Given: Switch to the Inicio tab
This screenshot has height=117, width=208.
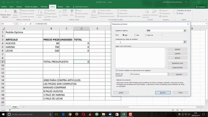Looking at the screenshot, I should pyautogui.click(x=11, y=6).
